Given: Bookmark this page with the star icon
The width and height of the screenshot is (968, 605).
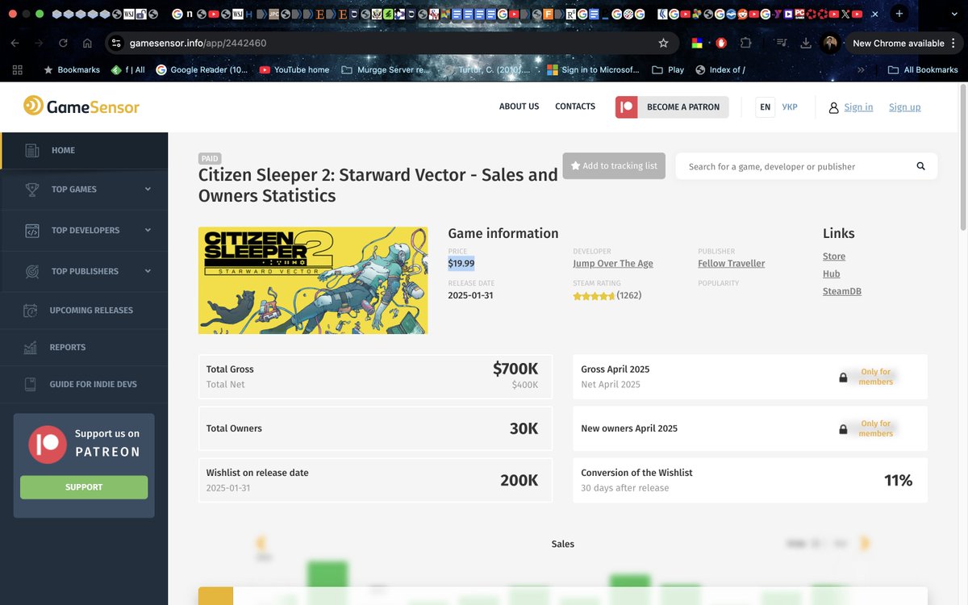Looking at the screenshot, I should click(x=663, y=43).
